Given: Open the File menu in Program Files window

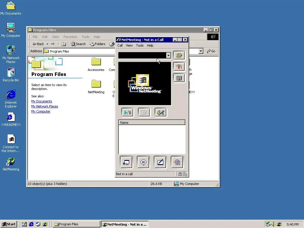Looking at the screenshot, I should [35, 37].
